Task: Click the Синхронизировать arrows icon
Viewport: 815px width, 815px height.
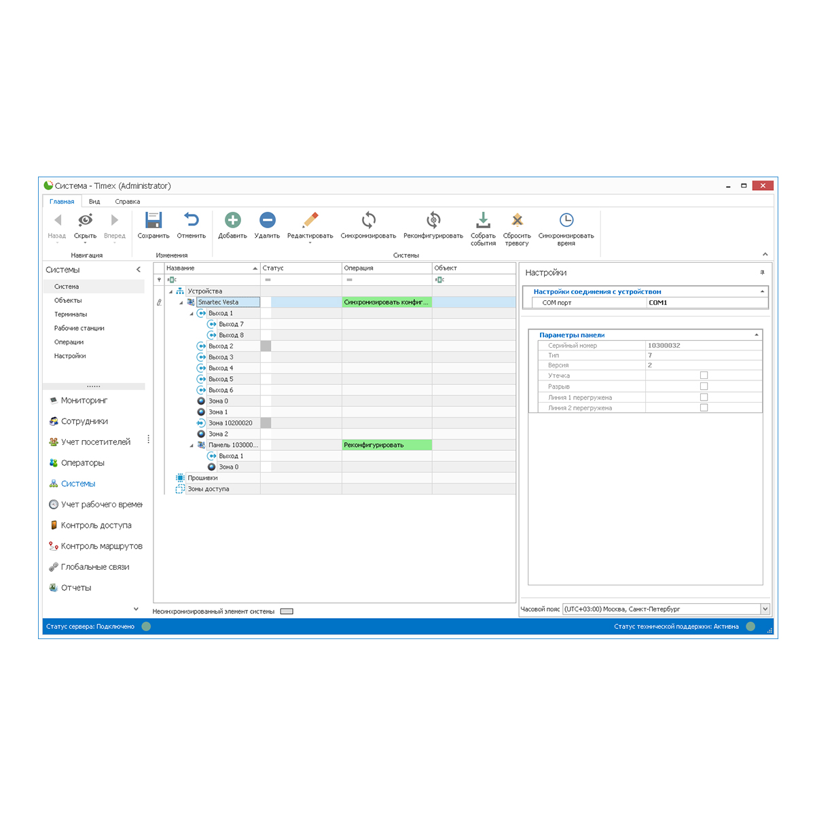Action: coord(368,219)
